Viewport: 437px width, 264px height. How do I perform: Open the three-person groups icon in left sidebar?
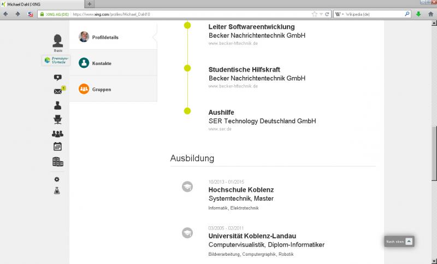pyautogui.click(x=57, y=133)
